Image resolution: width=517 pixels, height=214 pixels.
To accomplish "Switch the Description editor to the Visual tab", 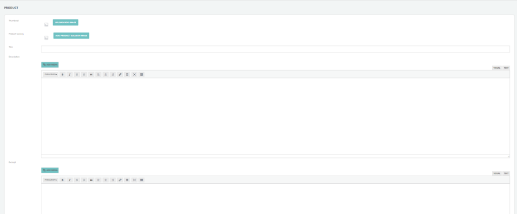I will click(496, 68).
